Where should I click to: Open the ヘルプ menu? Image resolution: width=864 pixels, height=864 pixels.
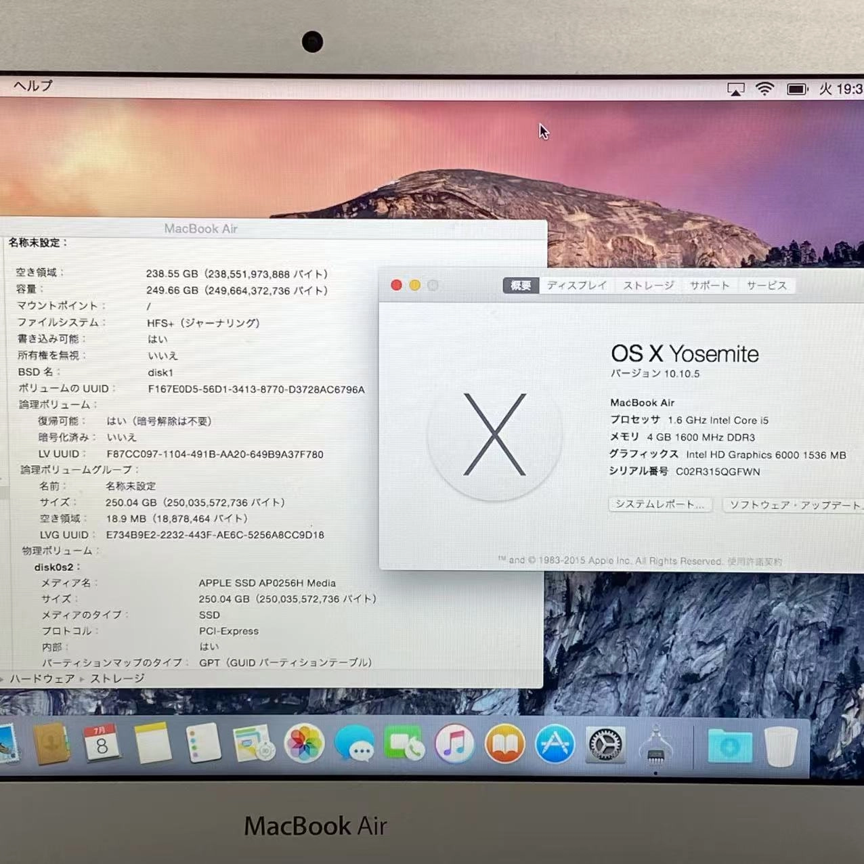pos(32,86)
